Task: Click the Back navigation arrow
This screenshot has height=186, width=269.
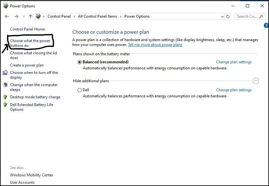Action: (x=7, y=16)
